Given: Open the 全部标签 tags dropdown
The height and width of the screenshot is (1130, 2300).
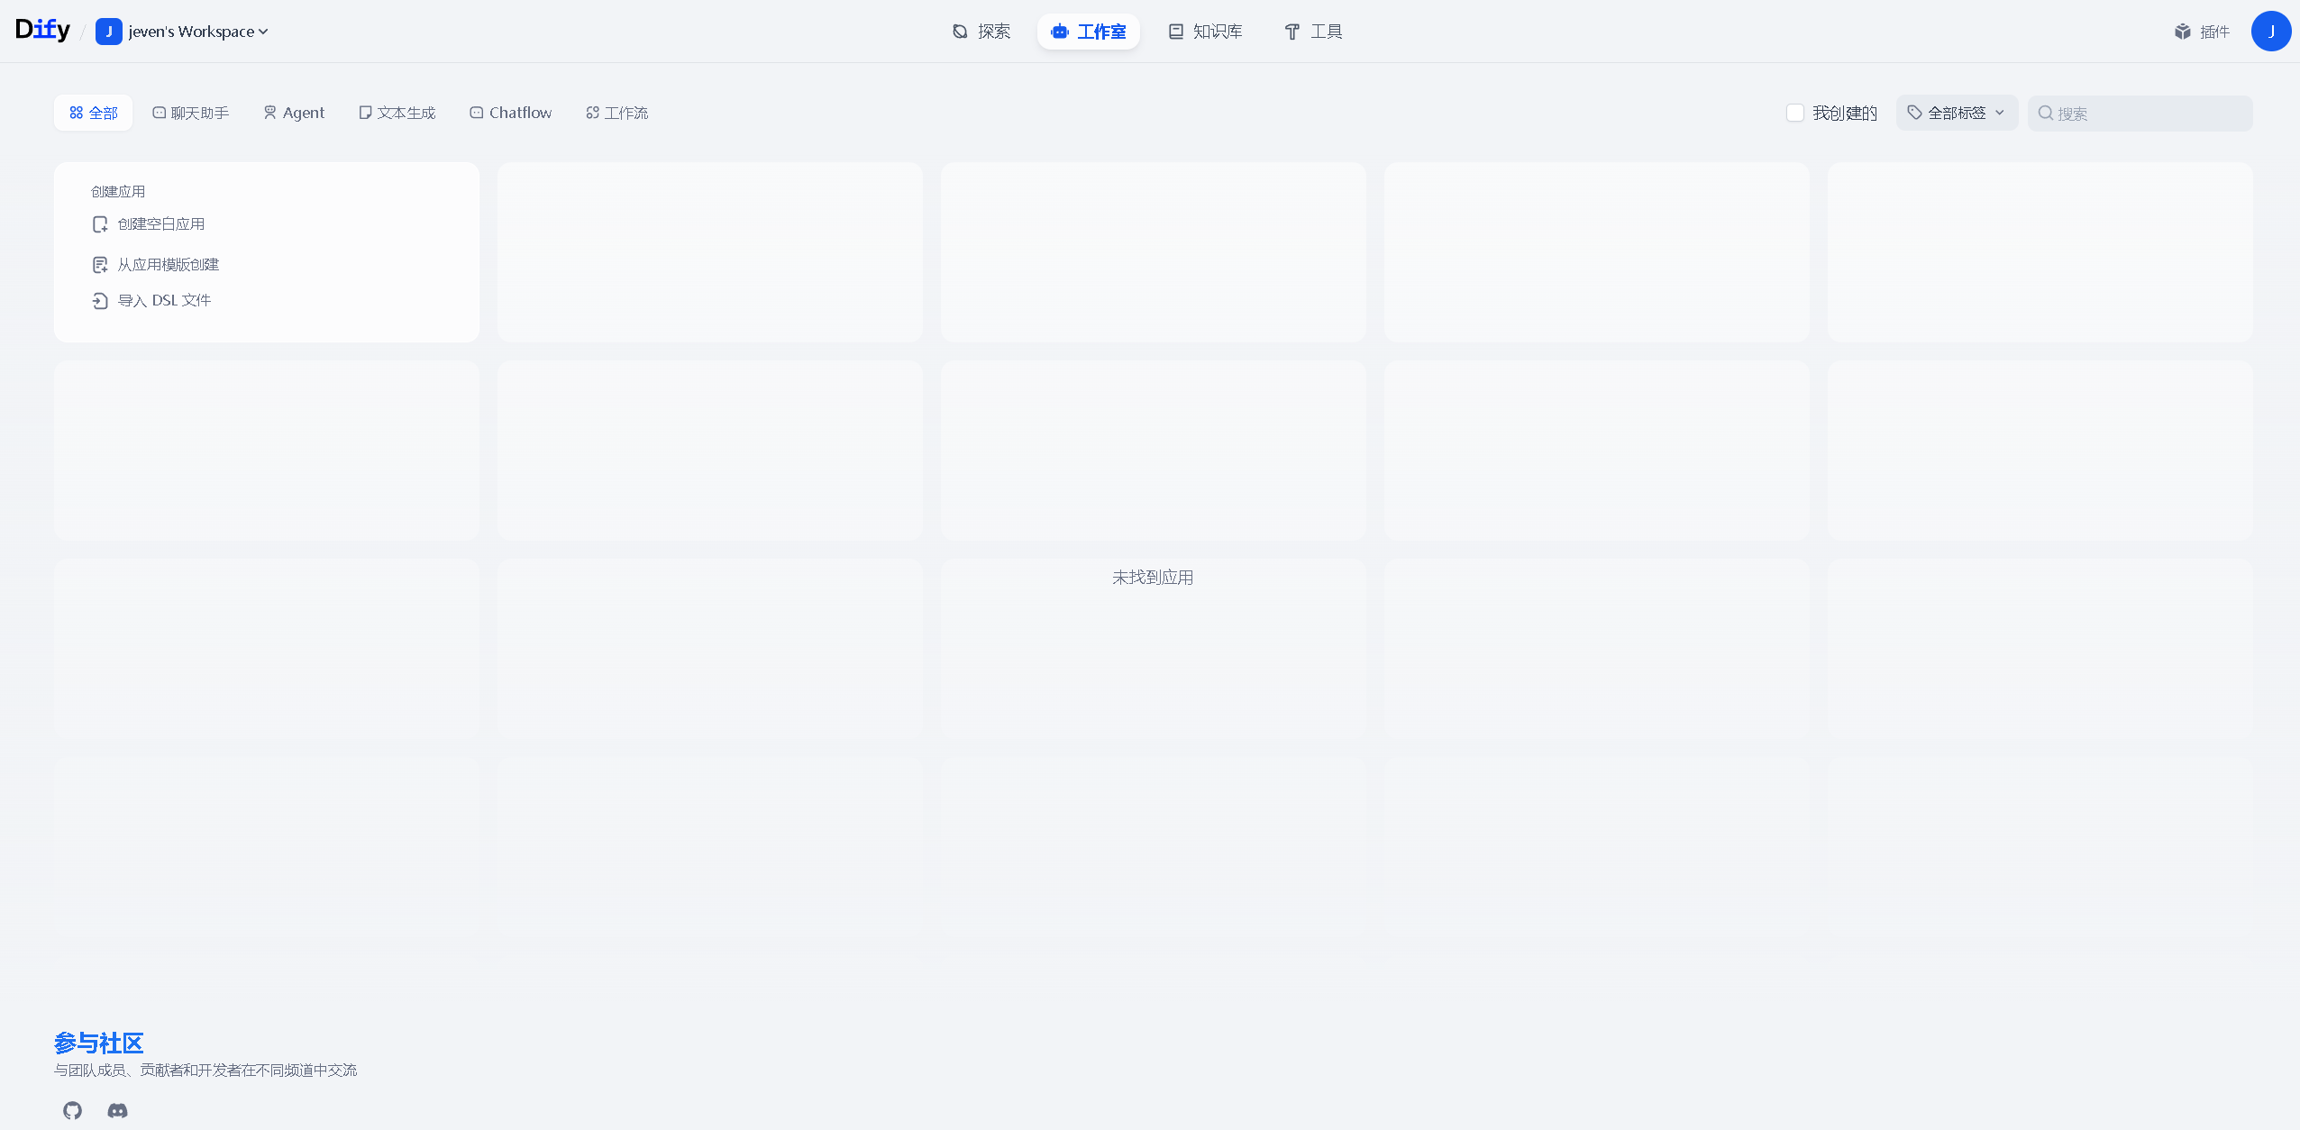Looking at the screenshot, I should pyautogui.click(x=1956, y=113).
